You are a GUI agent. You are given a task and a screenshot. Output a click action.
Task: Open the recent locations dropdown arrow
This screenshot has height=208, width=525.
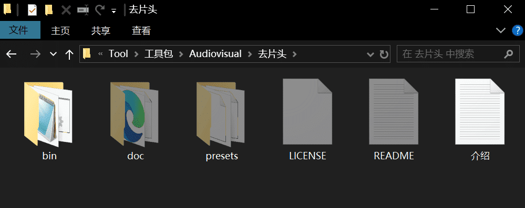[x=53, y=54]
